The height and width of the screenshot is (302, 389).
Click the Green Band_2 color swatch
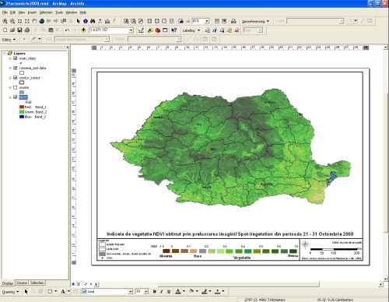point(22,112)
